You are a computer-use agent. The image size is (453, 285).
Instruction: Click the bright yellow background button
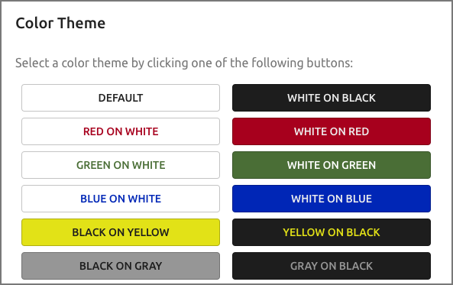coord(121,232)
